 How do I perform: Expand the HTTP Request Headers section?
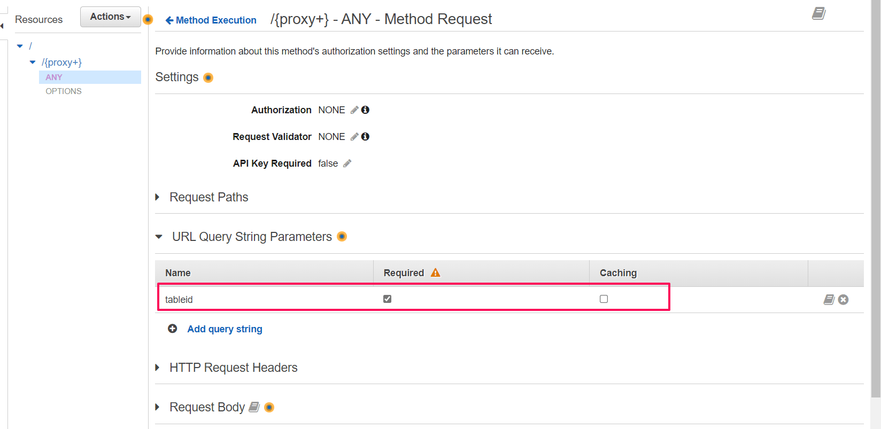[x=157, y=368]
